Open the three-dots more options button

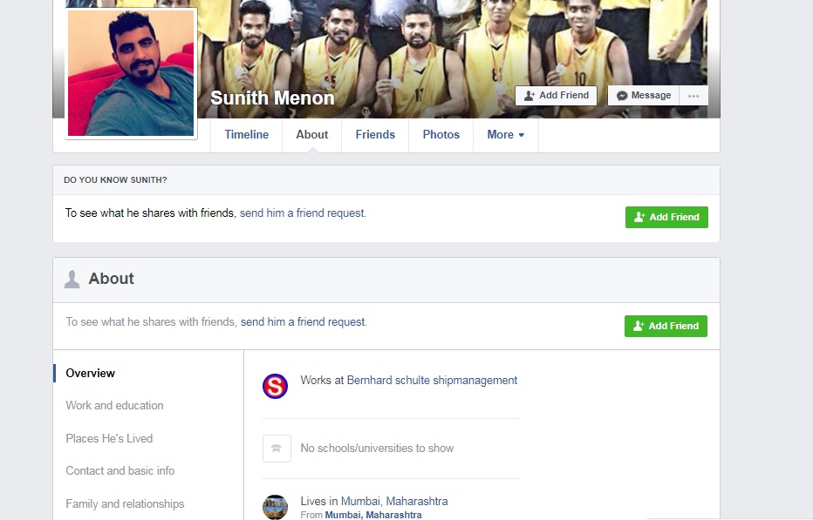693,96
